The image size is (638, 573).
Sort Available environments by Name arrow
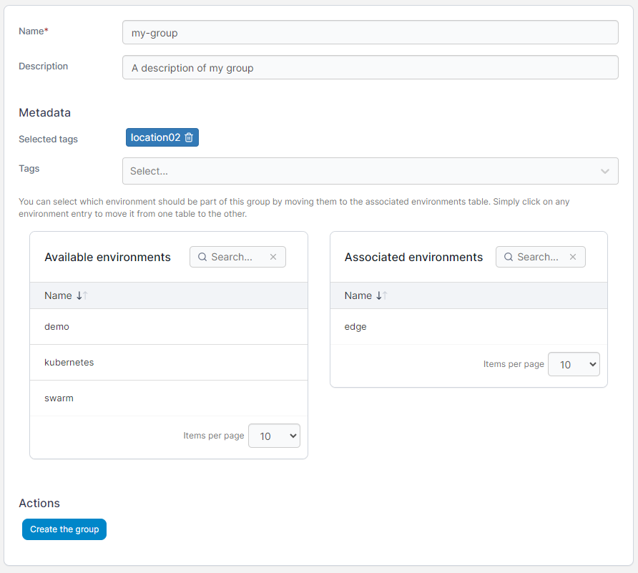(x=82, y=295)
